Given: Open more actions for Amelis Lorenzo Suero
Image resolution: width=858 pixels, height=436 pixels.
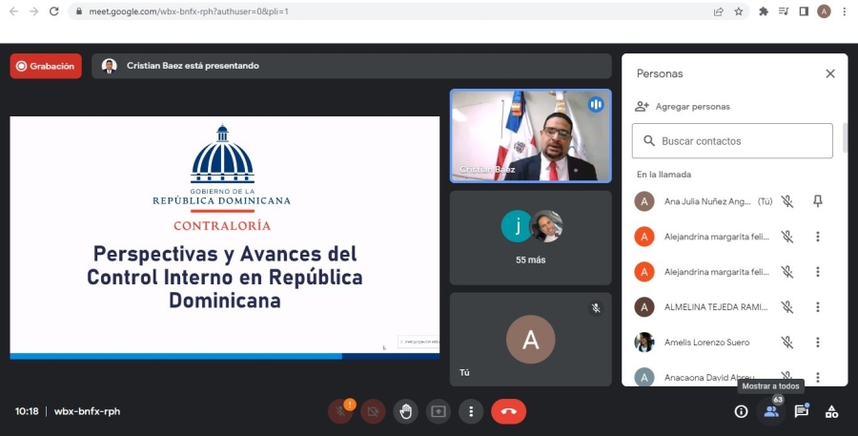Looking at the screenshot, I should point(817,343).
